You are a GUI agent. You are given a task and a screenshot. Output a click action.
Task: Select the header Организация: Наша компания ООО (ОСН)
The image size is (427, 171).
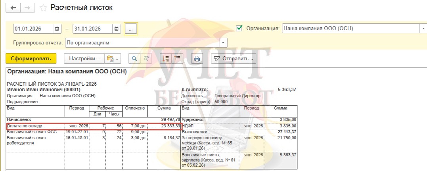point(67,72)
